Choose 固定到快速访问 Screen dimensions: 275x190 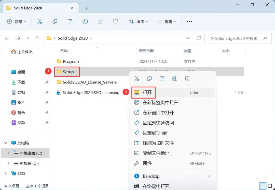click(x=173, y=123)
